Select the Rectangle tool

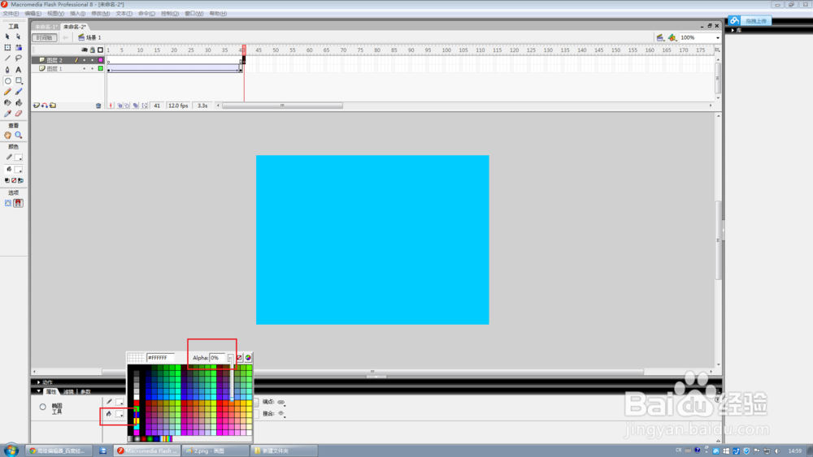tap(19, 80)
